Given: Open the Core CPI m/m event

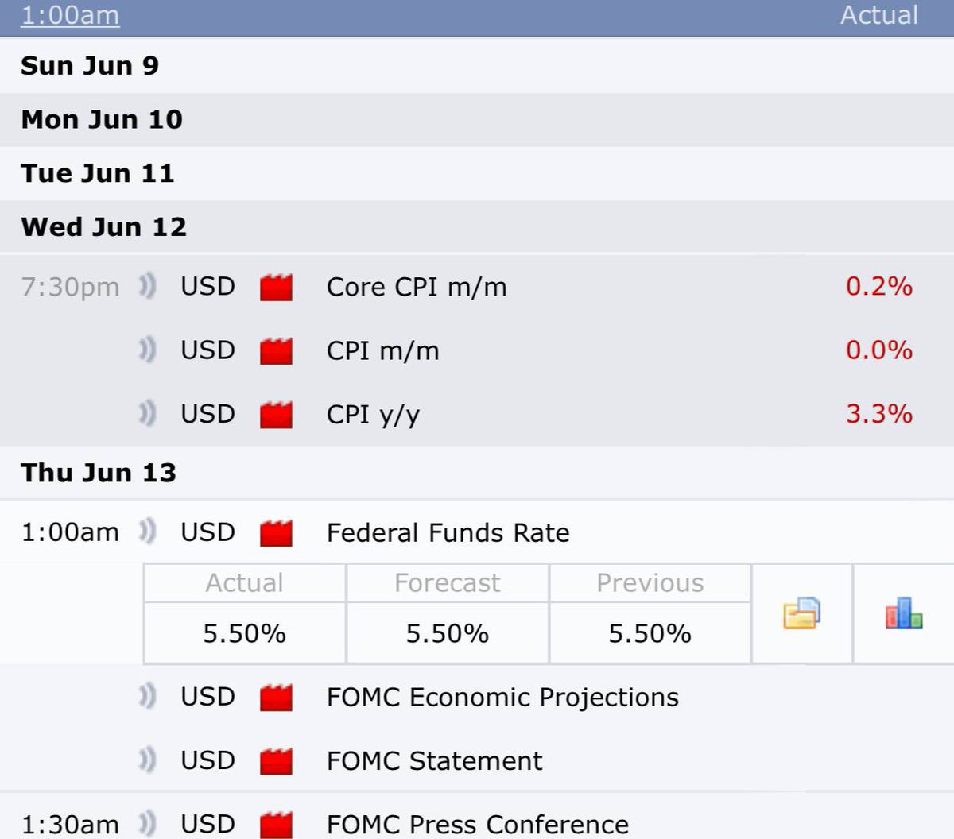Looking at the screenshot, I should (417, 287).
